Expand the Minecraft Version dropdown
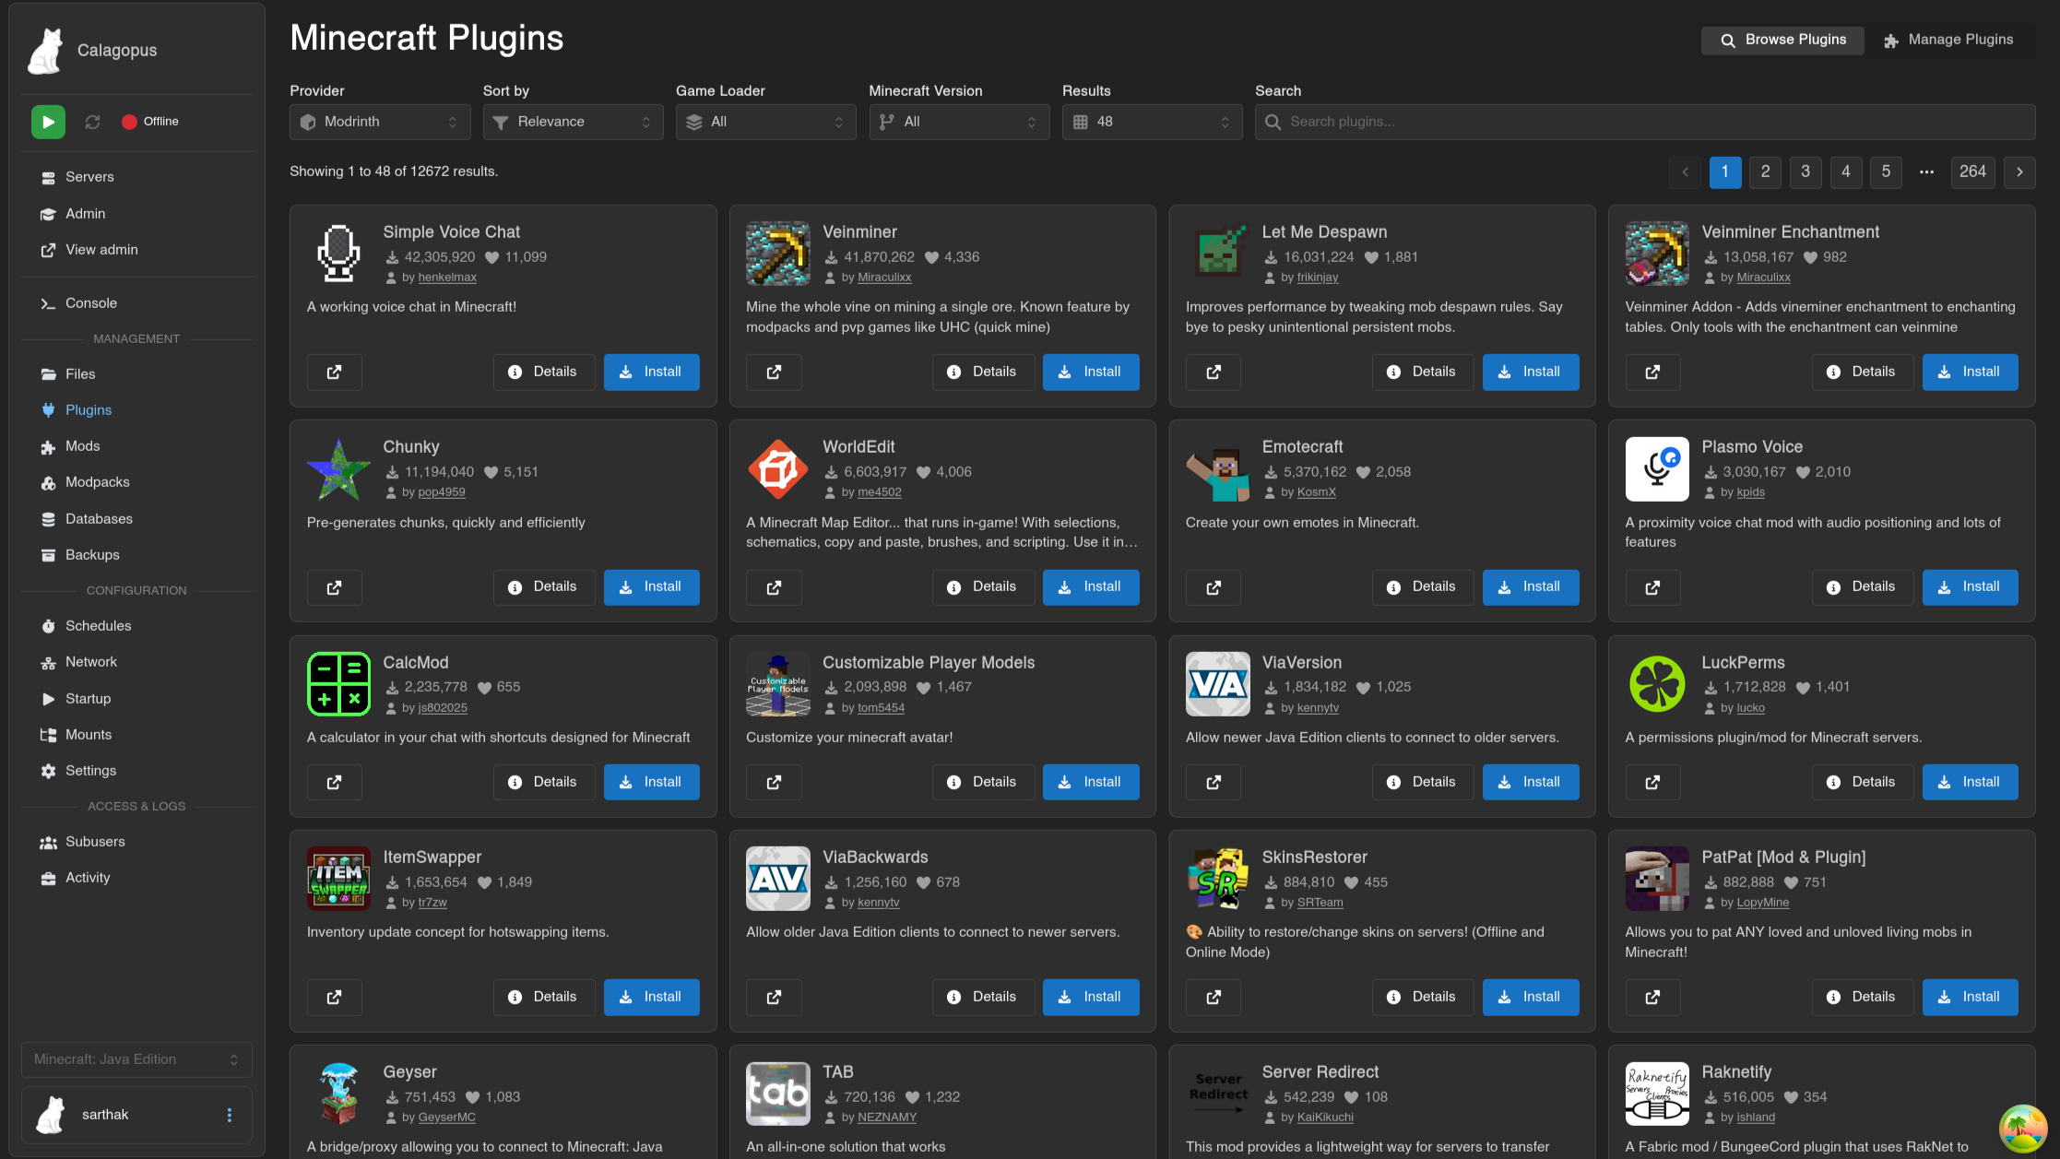The image size is (2060, 1159). click(958, 122)
